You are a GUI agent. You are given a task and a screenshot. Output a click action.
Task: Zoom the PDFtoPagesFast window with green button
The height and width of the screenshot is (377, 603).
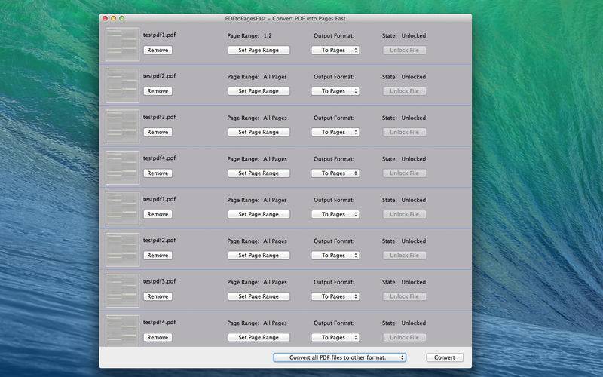pos(122,18)
